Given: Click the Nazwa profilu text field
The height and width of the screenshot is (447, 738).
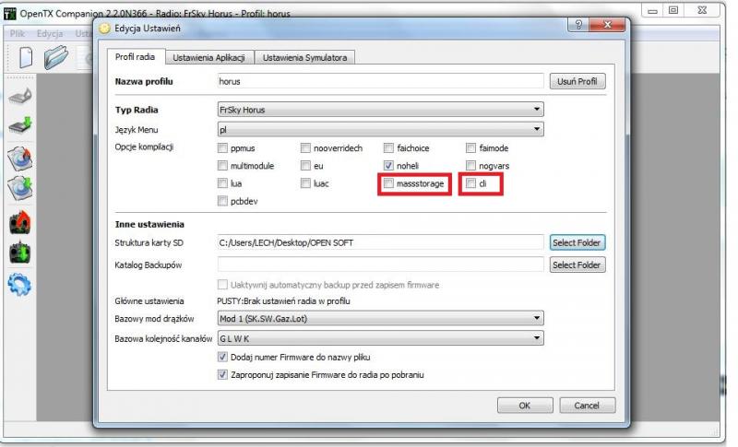Looking at the screenshot, I should click(x=379, y=81).
